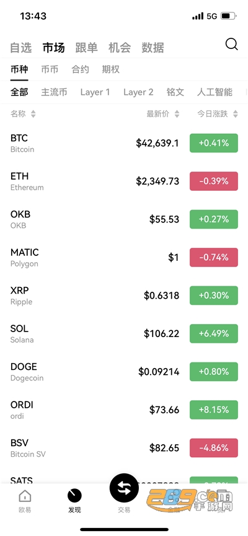
Task: Open the 发现 compass icon
Action: (74, 495)
